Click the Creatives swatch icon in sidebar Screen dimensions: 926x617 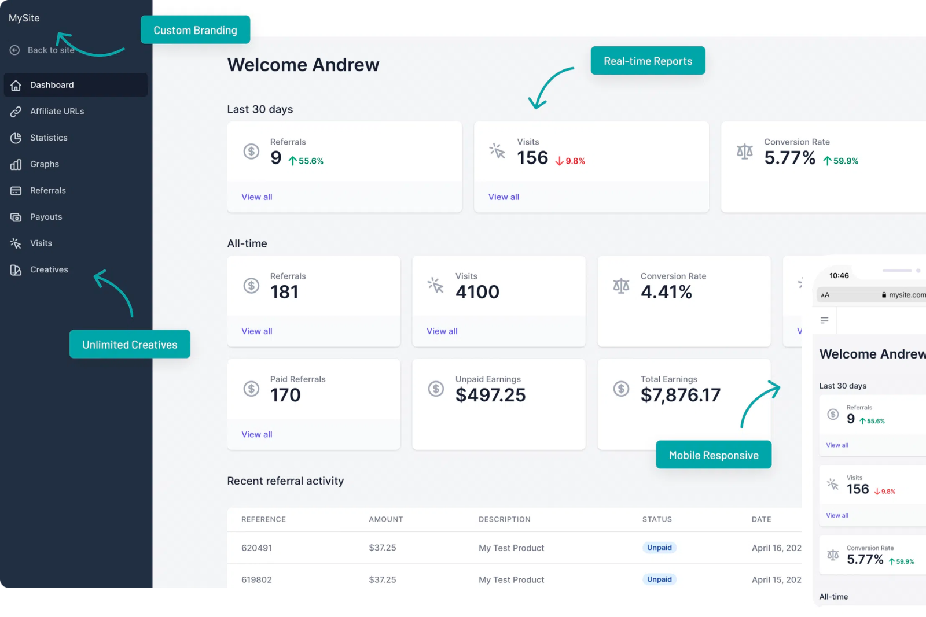tap(16, 270)
